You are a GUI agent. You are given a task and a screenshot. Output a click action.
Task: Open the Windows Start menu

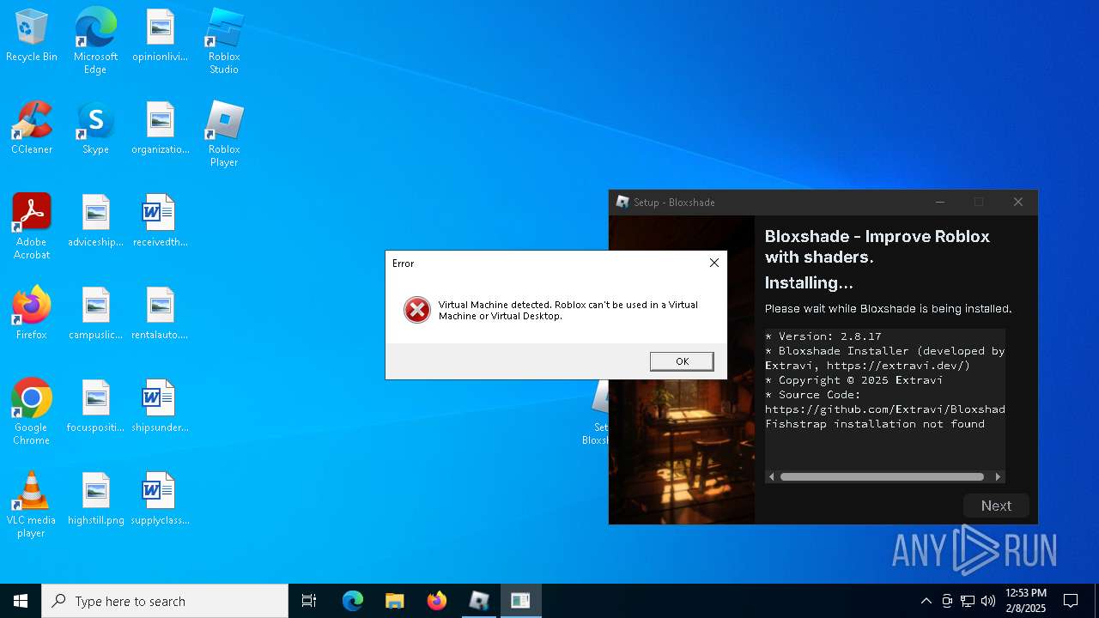coord(21,601)
